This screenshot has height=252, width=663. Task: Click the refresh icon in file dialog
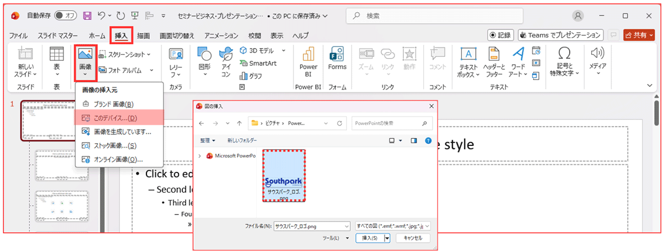click(340, 123)
